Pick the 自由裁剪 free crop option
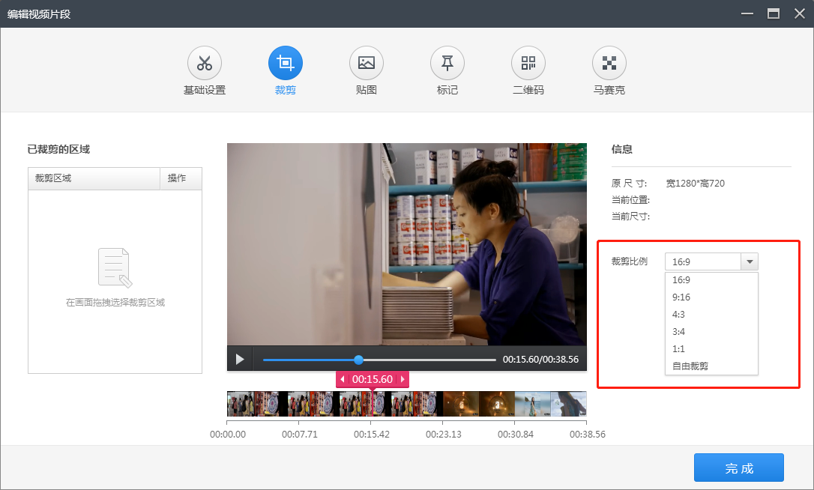 point(690,366)
